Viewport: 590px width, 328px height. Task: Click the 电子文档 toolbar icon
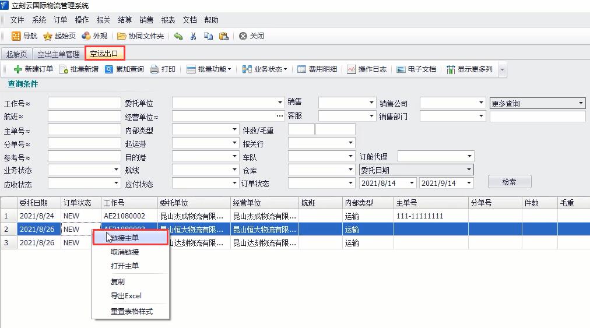coord(401,69)
